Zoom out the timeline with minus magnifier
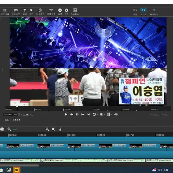Image resolution: width=173 pixels, height=173 pixels. 9,129
